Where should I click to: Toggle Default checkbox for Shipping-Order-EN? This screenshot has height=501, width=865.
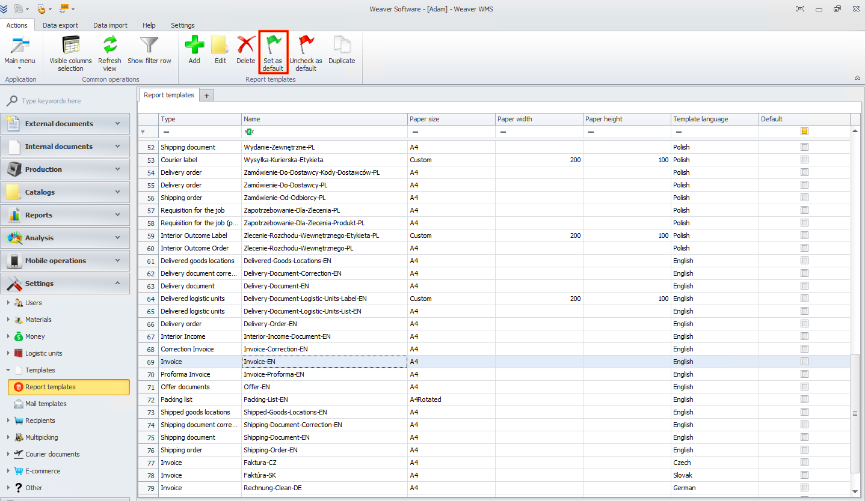(804, 450)
